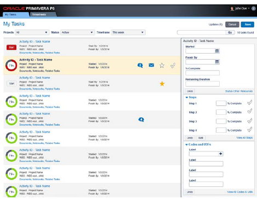Image resolution: width=257 pixels, height=199 pixels.
Task: Focus the Finish By date input field
Action: coord(201,62)
